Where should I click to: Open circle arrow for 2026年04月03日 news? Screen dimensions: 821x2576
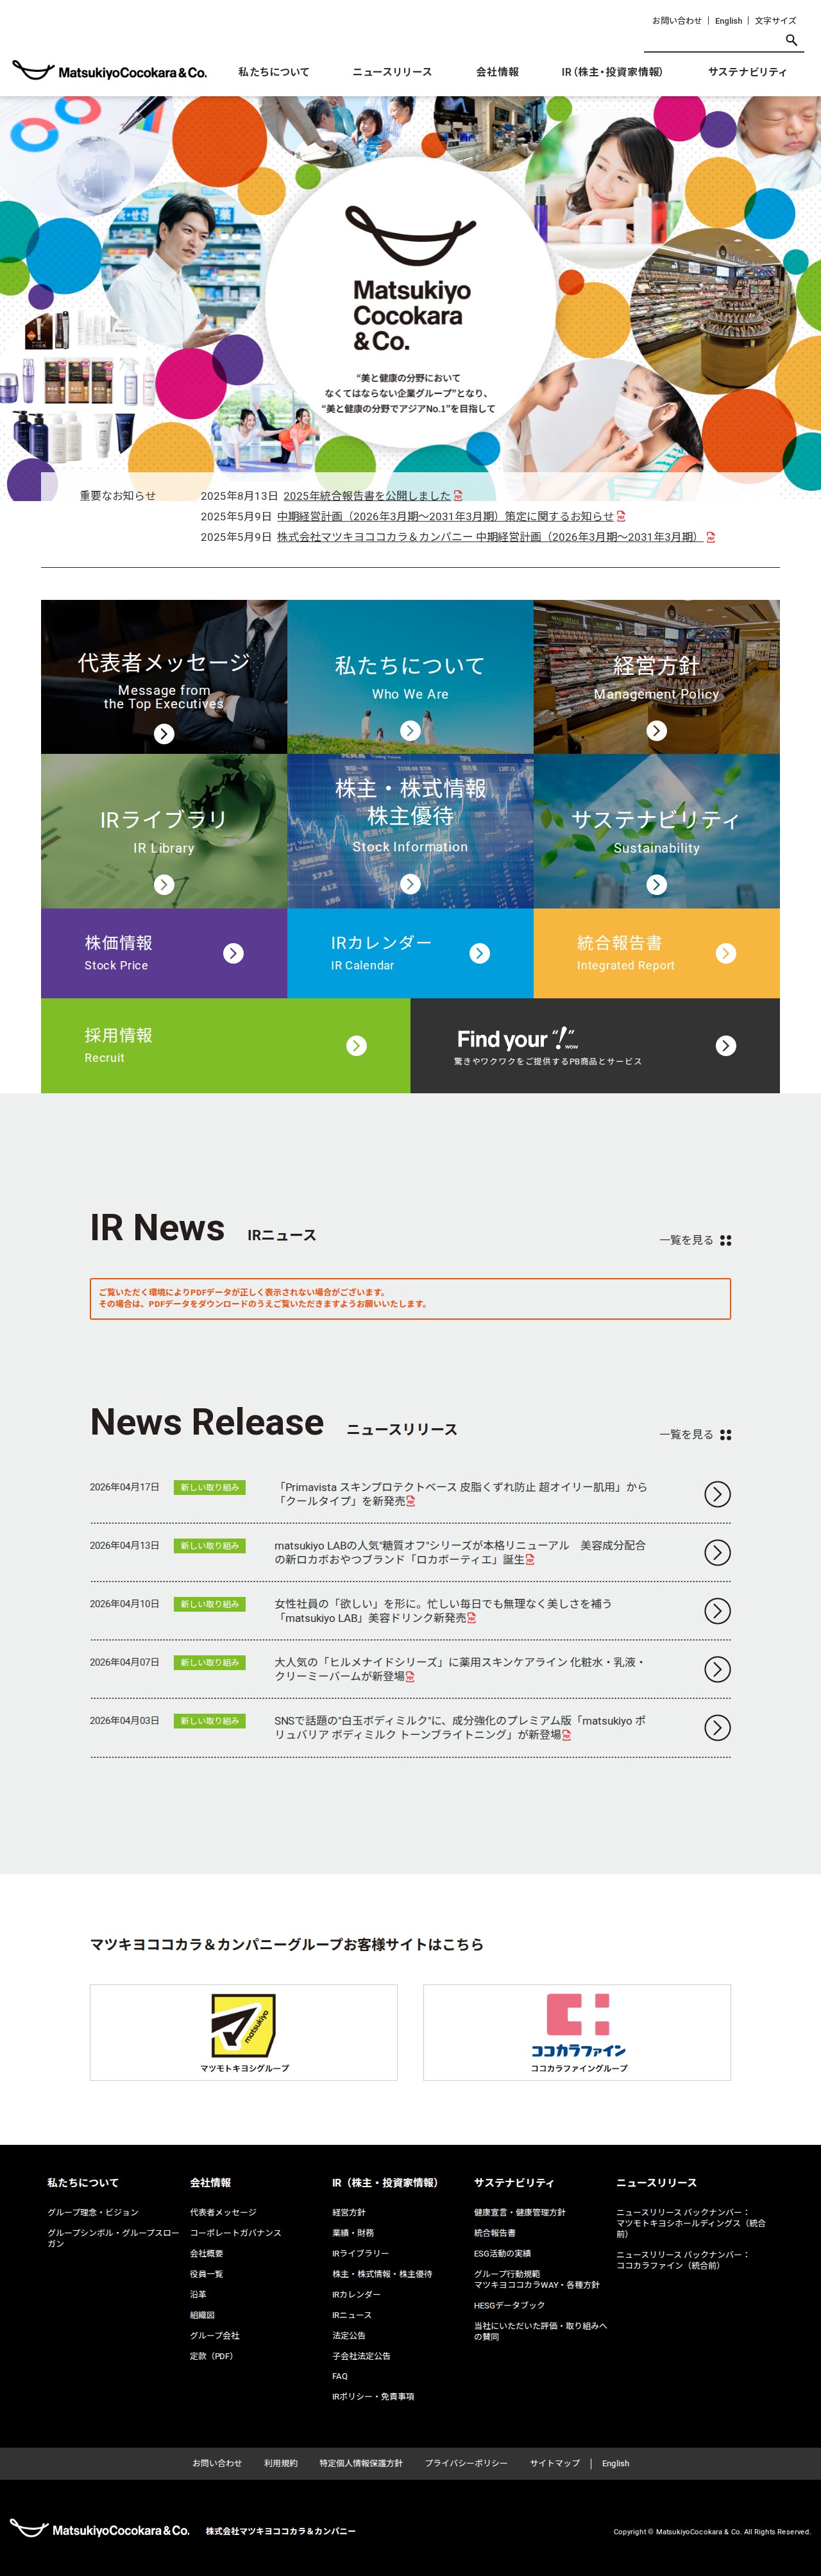[x=717, y=1728]
